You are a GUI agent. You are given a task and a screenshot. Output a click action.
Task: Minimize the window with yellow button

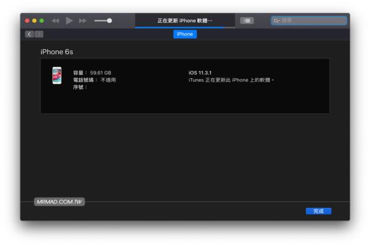click(35, 21)
